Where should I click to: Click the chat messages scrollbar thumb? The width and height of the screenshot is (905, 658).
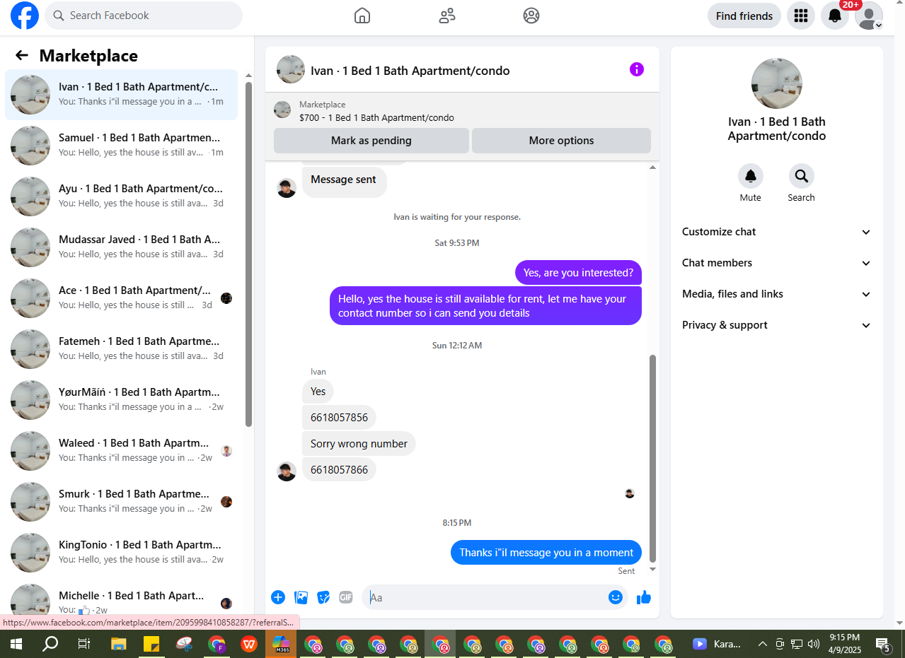[652, 458]
